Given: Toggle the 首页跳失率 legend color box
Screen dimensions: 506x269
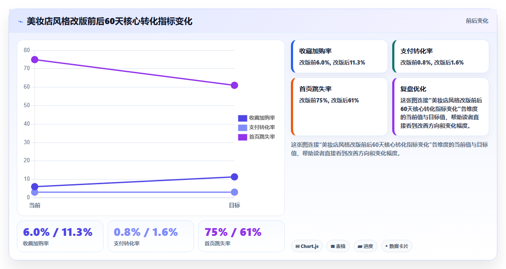Looking at the screenshot, I should (242, 137).
